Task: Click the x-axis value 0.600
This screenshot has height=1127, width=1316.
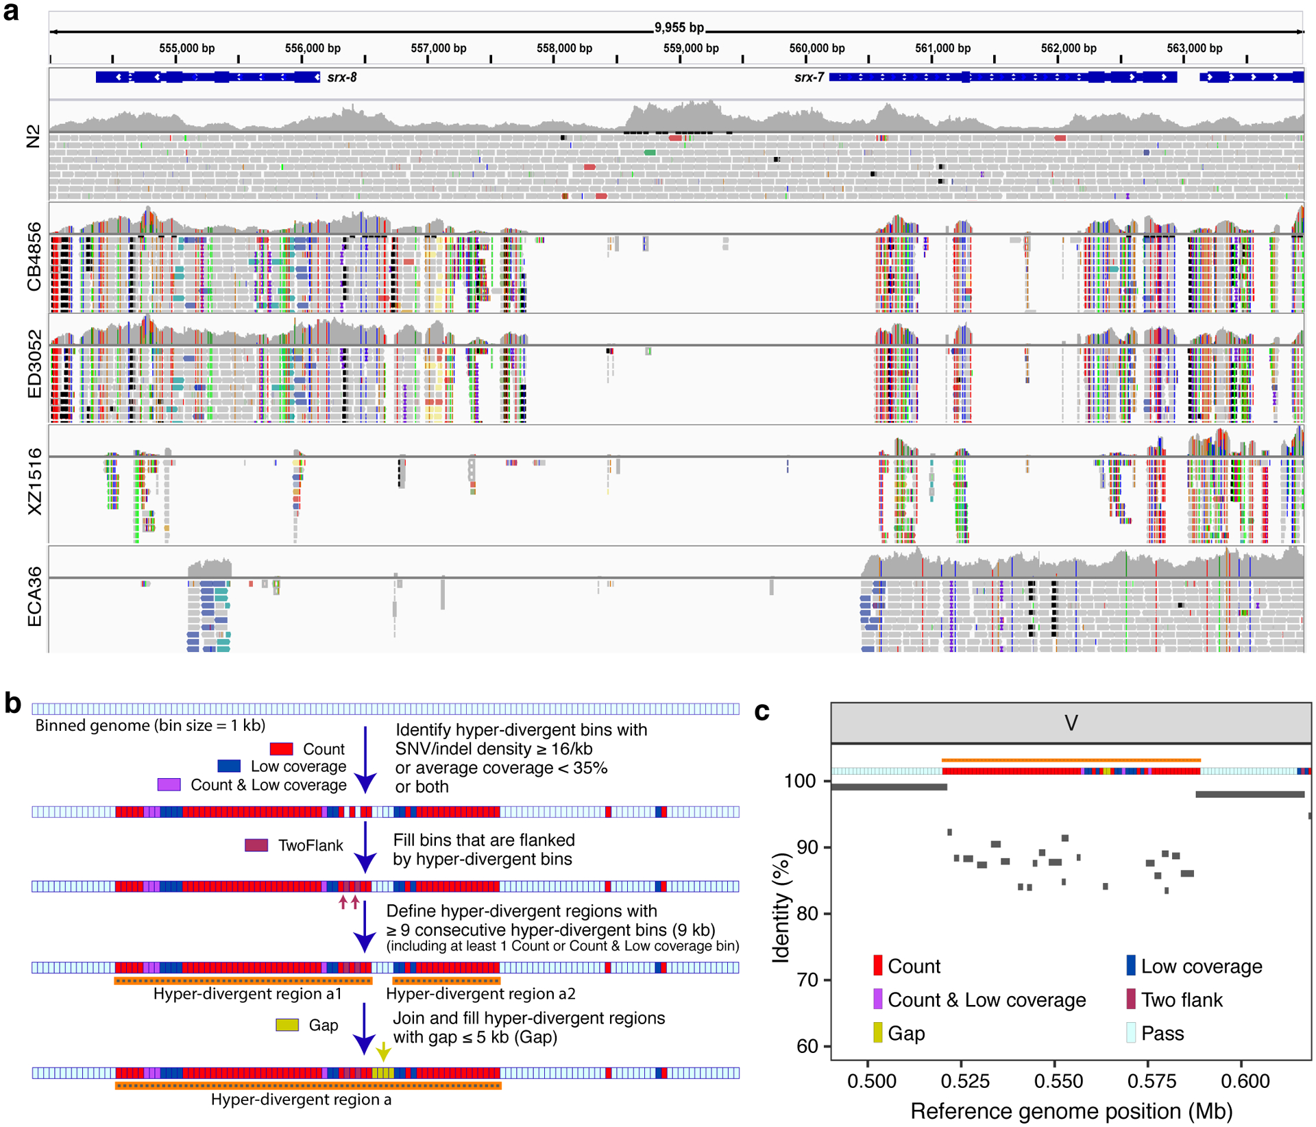Action: click(x=1245, y=1081)
